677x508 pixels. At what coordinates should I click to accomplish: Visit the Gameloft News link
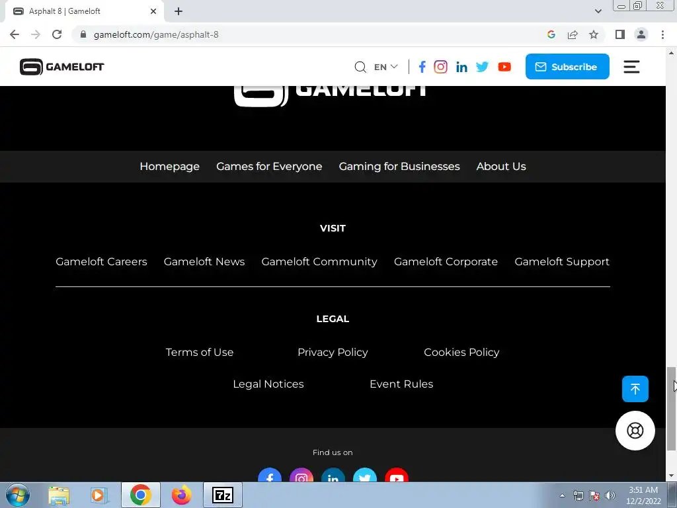point(204,262)
